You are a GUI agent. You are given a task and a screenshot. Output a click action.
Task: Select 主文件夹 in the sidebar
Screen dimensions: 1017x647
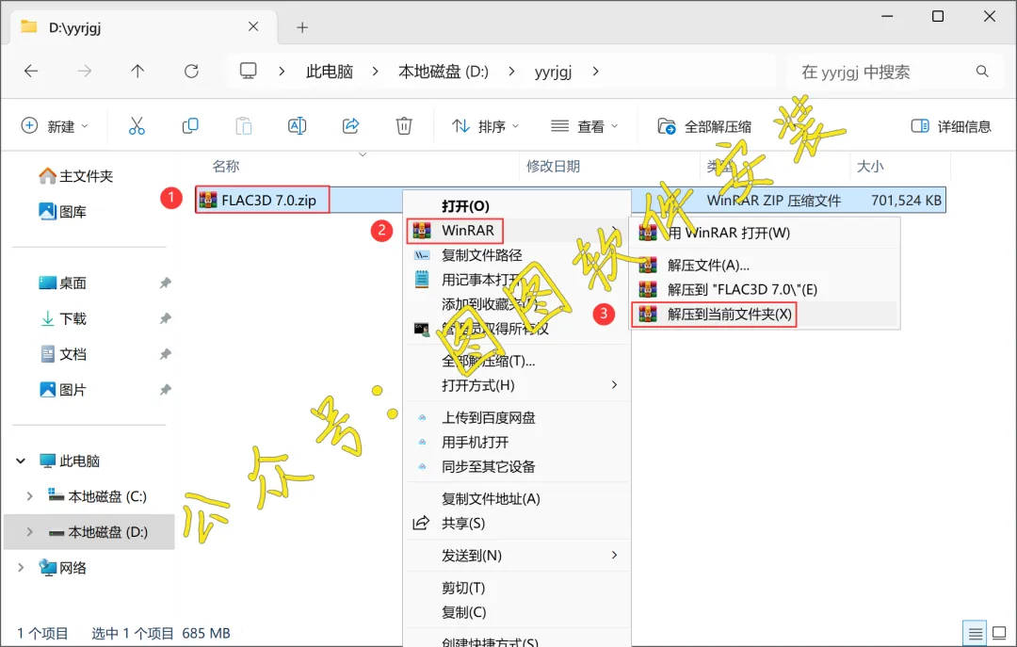(x=76, y=176)
